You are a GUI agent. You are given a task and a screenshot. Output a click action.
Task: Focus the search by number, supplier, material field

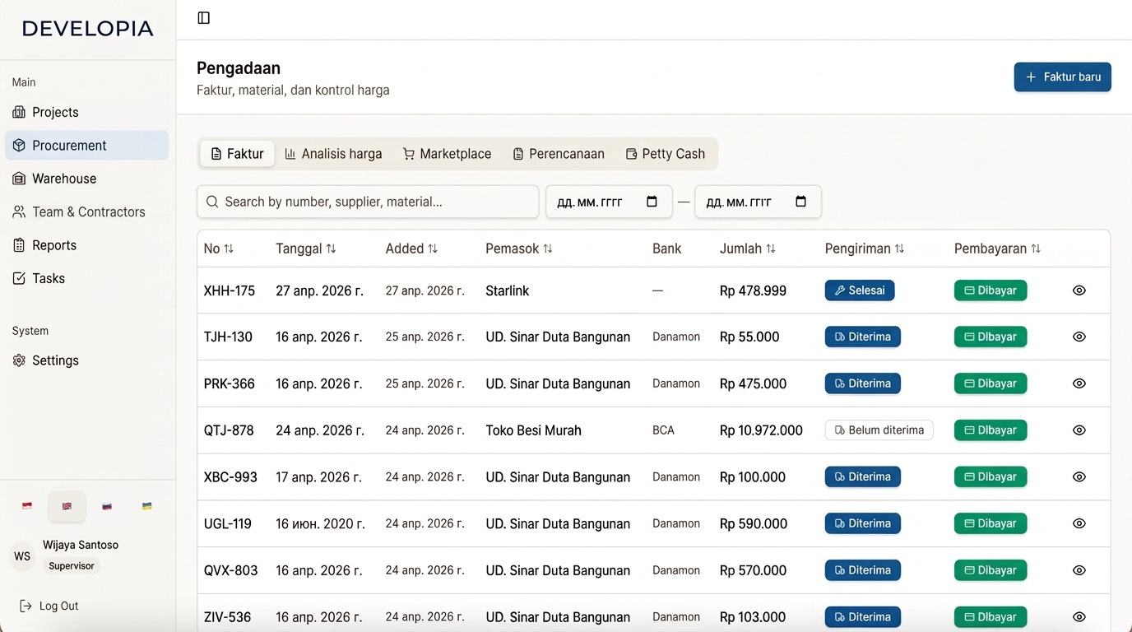[x=368, y=202]
